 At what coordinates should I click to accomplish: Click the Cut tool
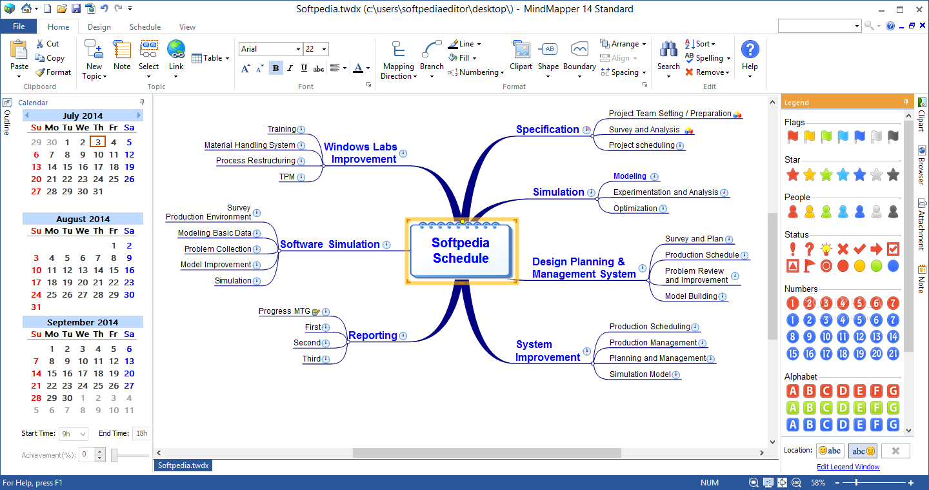[47, 44]
